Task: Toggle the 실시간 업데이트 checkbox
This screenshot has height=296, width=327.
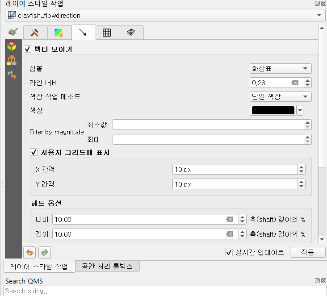Action: coord(229,252)
